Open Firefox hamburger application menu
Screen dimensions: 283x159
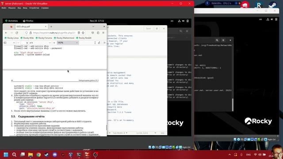click(x=103, y=33)
